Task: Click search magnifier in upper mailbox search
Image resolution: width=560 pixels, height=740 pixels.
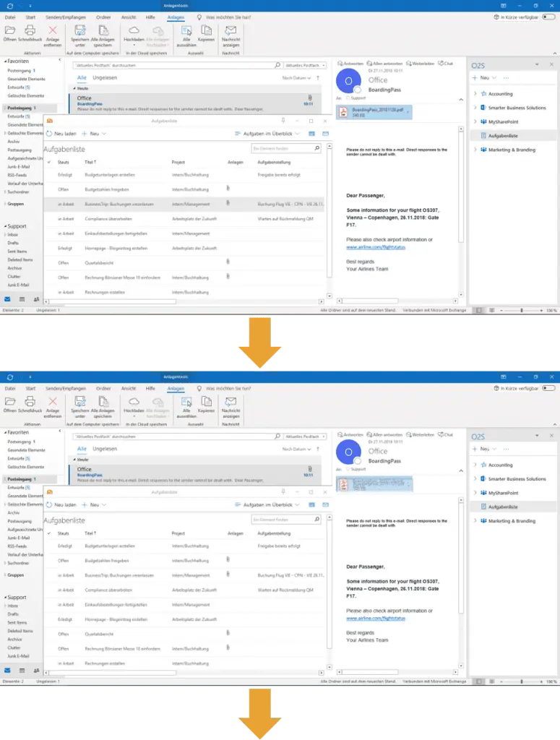Action: click(277, 65)
